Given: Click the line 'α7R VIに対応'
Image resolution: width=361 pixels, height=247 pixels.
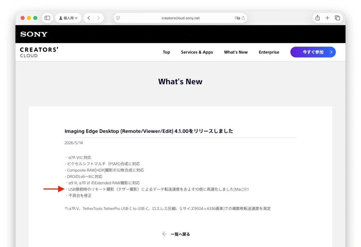Looking at the screenshot, I should [78, 157].
